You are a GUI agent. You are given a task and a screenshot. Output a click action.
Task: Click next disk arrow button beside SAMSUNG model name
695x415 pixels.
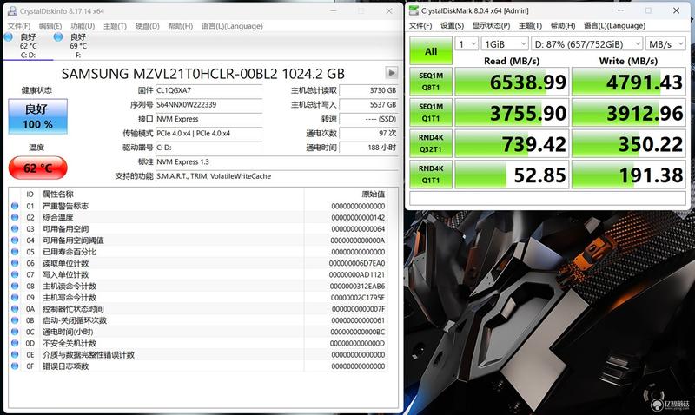tap(392, 73)
